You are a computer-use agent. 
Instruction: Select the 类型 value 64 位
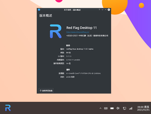point(69,53)
